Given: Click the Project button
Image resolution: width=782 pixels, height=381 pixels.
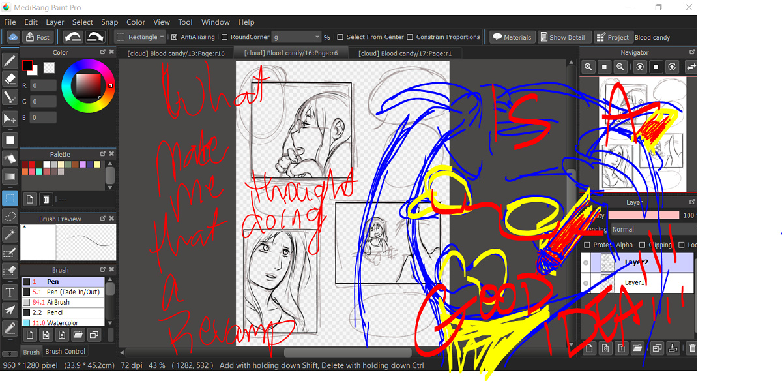Looking at the screenshot, I should pyautogui.click(x=613, y=37).
